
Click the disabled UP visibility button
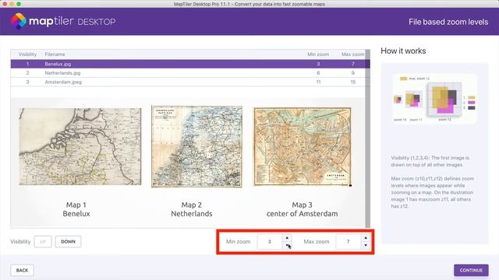43,242
